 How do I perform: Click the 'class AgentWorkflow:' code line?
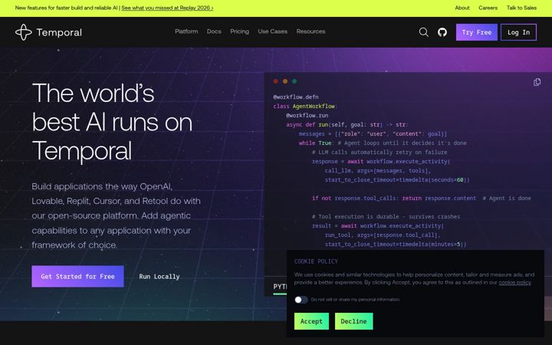[305, 107]
